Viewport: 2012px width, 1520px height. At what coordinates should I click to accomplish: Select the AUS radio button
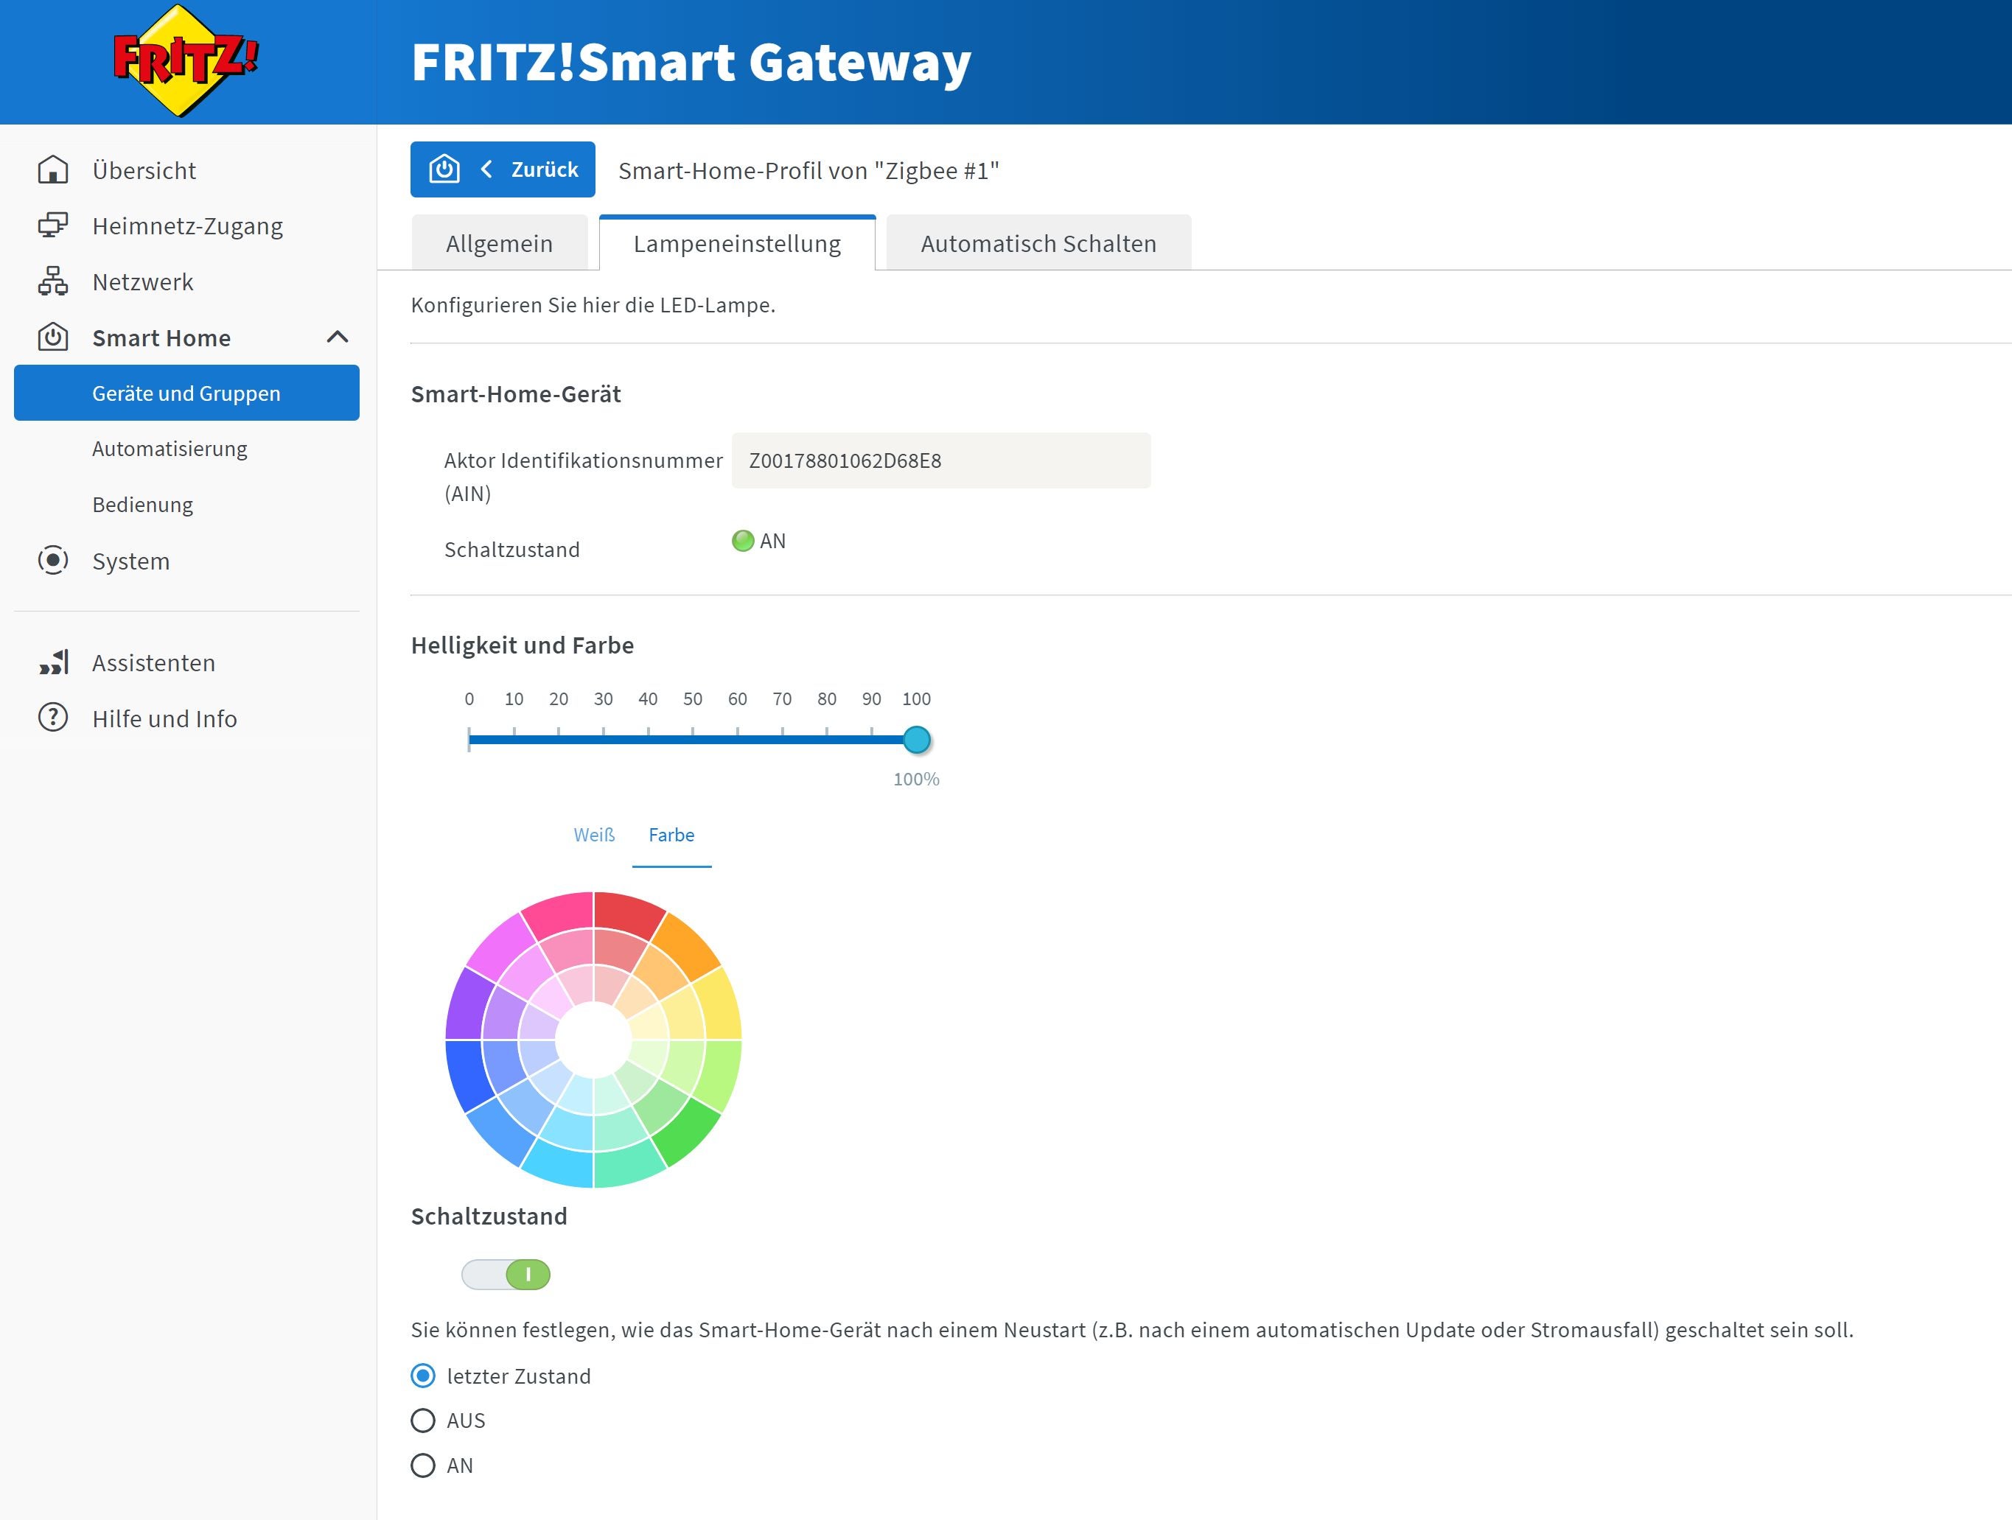(423, 1420)
